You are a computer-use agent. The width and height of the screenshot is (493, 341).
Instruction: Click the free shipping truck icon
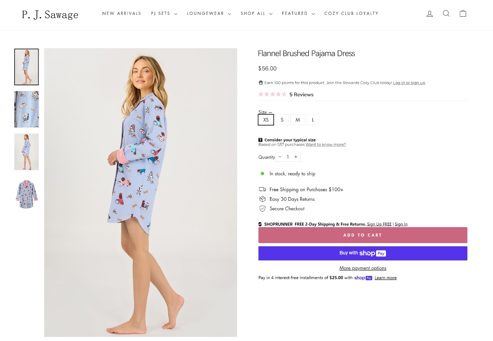click(x=262, y=189)
